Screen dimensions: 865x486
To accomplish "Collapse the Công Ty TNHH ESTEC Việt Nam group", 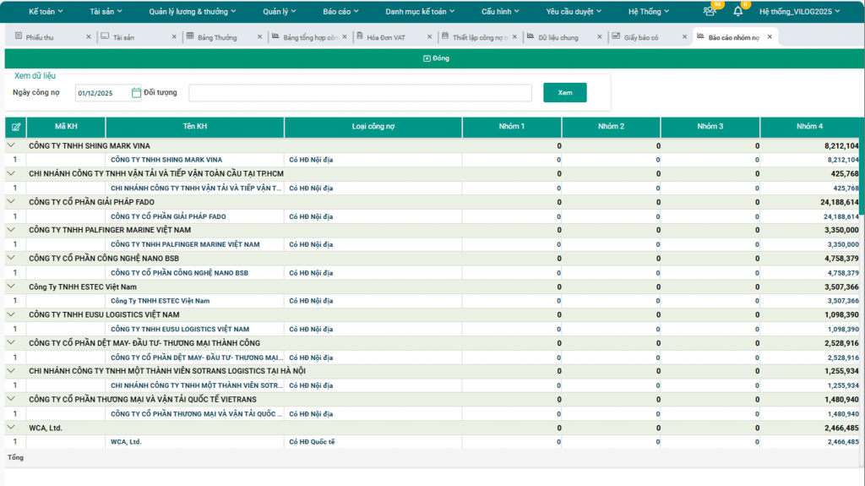I will pyautogui.click(x=12, y=287).
